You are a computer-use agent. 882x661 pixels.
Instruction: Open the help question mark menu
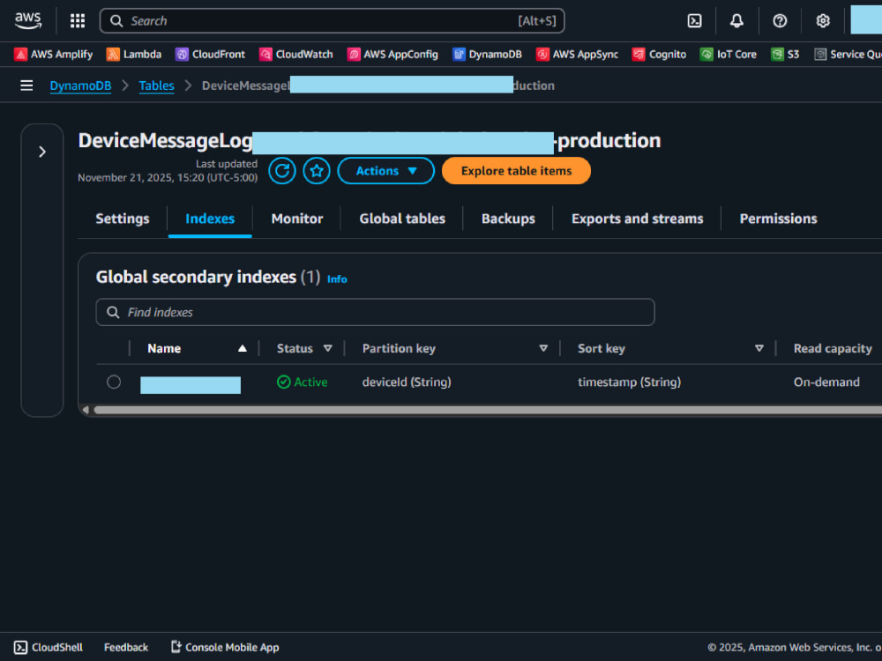click(x=780, y=21)
